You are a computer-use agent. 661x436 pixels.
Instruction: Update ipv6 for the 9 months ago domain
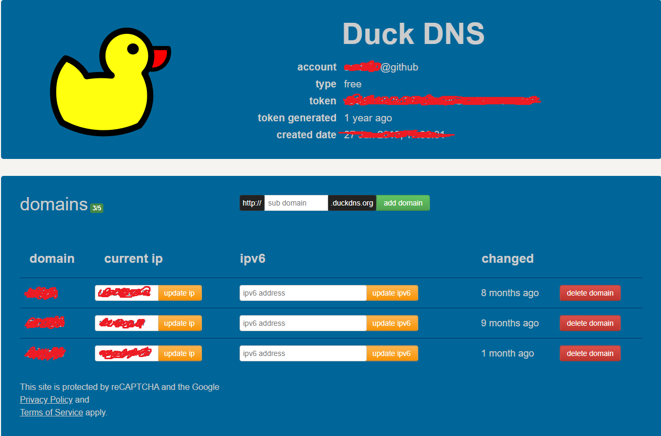392,323
